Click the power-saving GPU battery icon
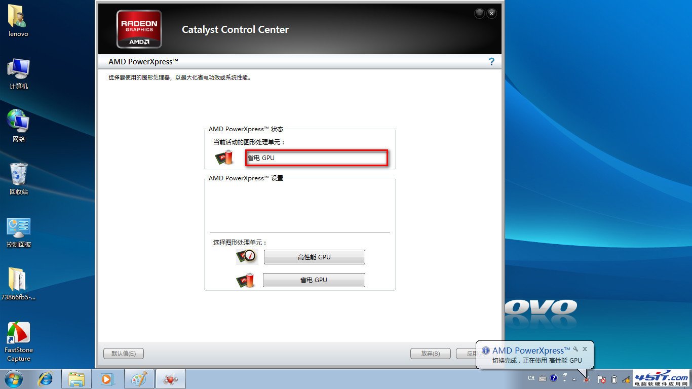This screenshot has height=389, width=692. 247,280
